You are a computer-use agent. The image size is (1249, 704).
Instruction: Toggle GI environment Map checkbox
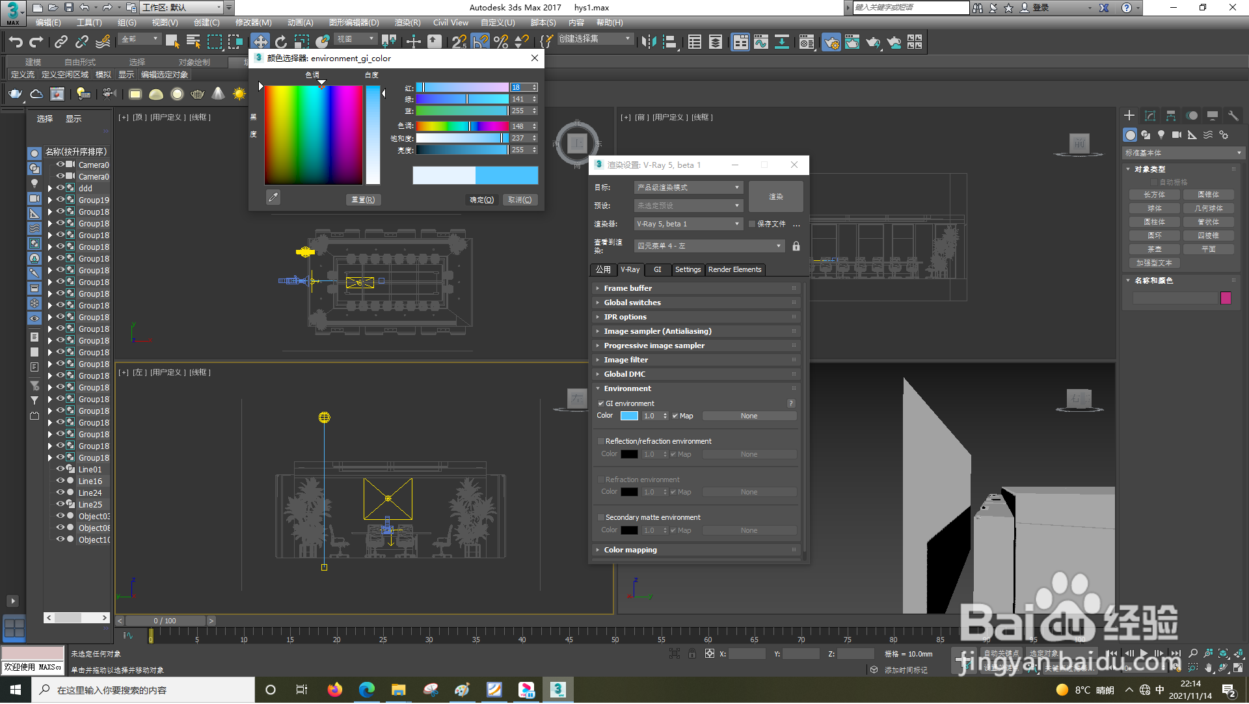[675, 416]
